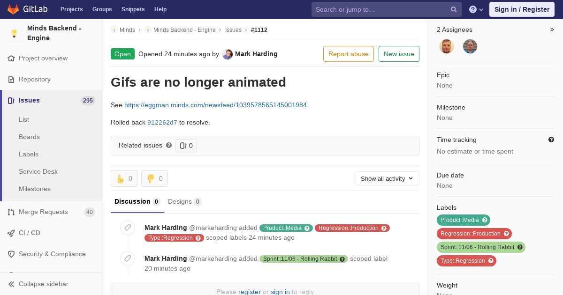Click the Regression::Production label help icon in sidebar
The width and height of the screenshot is (563, 295).
point(506,234)
